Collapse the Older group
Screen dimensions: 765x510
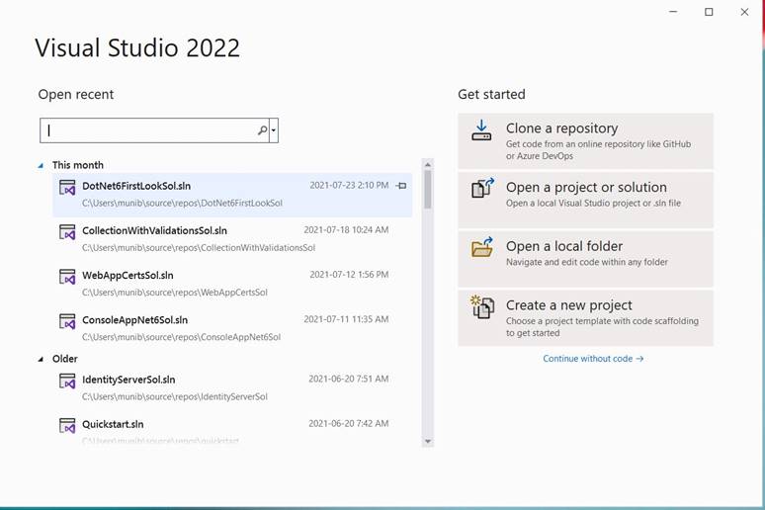point(41,359)
